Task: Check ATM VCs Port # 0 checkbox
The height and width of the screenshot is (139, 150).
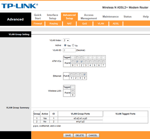Action: point(73,62)
